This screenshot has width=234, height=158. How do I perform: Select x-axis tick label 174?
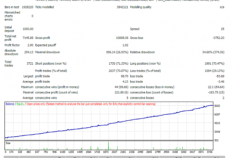point(11,152)
